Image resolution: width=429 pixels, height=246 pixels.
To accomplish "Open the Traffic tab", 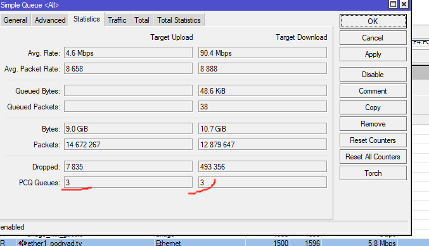I will click(x=117, y=20).
